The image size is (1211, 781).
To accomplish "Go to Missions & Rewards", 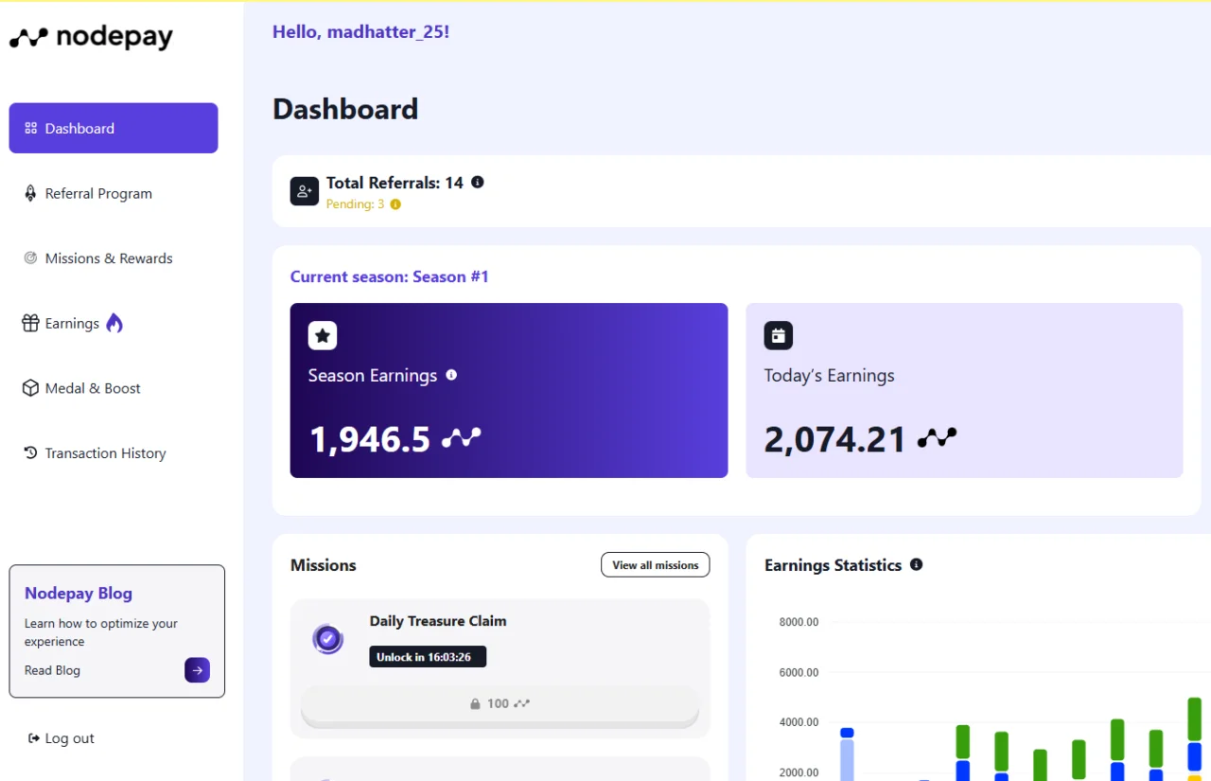I will pyautogui.click(x=109, y=258).
